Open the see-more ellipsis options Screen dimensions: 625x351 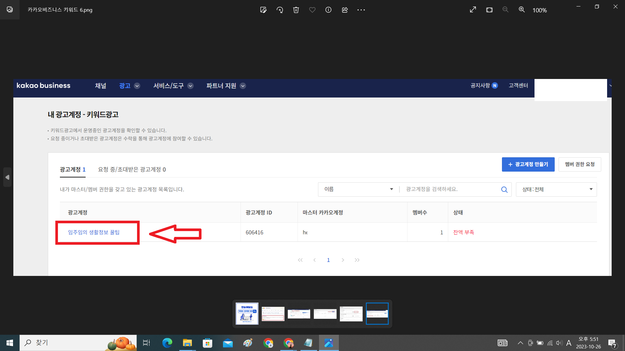[x=361, y=10]
